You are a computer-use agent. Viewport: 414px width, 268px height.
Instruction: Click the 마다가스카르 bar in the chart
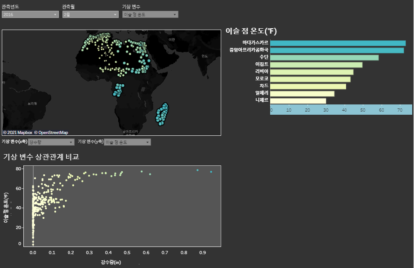pos(338,43)
